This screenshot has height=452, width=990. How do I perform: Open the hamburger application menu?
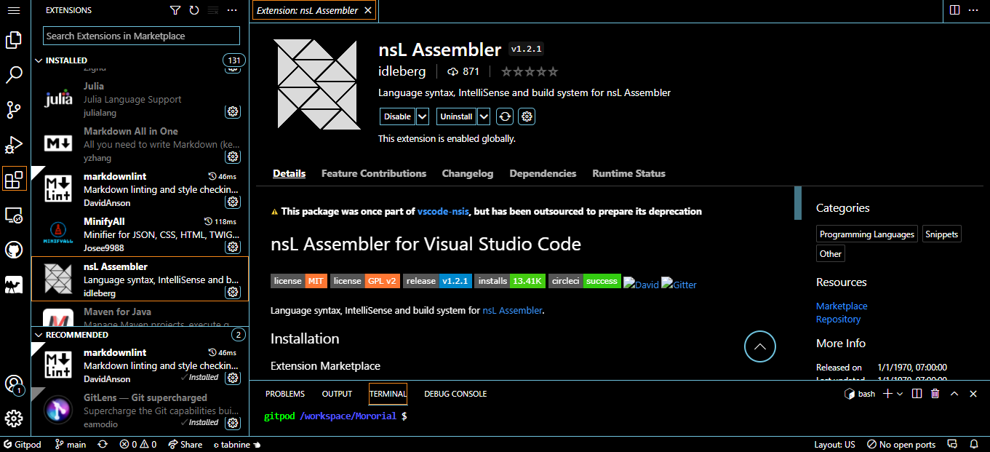click(x=14, y=10)
